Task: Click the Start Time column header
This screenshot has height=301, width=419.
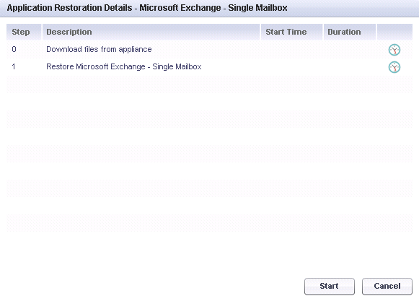Action: click(291, 32)
